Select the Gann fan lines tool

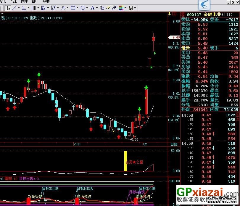(x=44, y=8)
